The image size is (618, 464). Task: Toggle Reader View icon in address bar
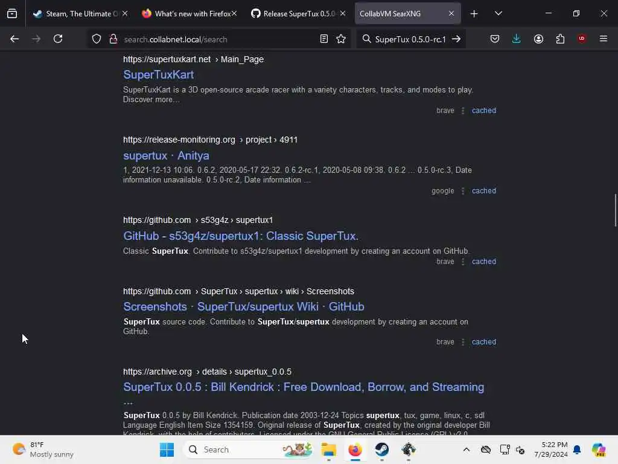coord(324,39)
